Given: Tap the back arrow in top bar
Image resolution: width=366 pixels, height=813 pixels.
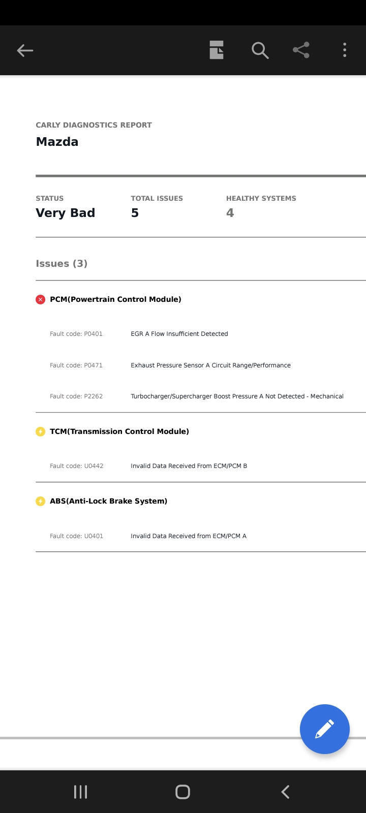Looking at the screenshot, I should coord(25,50).
